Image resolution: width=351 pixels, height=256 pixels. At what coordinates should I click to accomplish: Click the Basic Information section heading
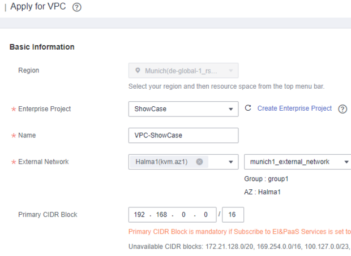tap(42, 47)
